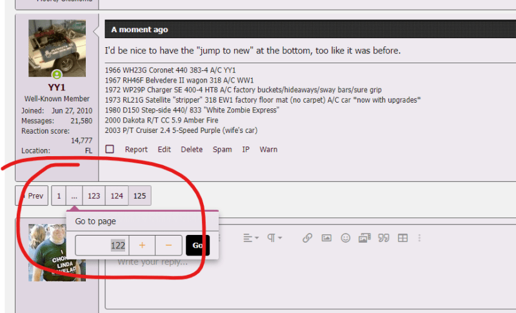This screenshot has width=516, height=313.
Task: Go to page 123
Action: pyautogui.click(x=94, y=196)
